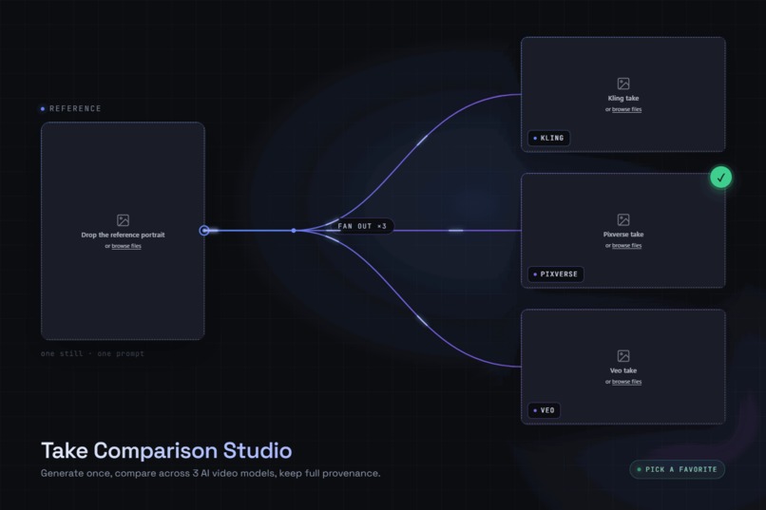
Task: Click the 'Kling take' label
Action: [623, 98]
